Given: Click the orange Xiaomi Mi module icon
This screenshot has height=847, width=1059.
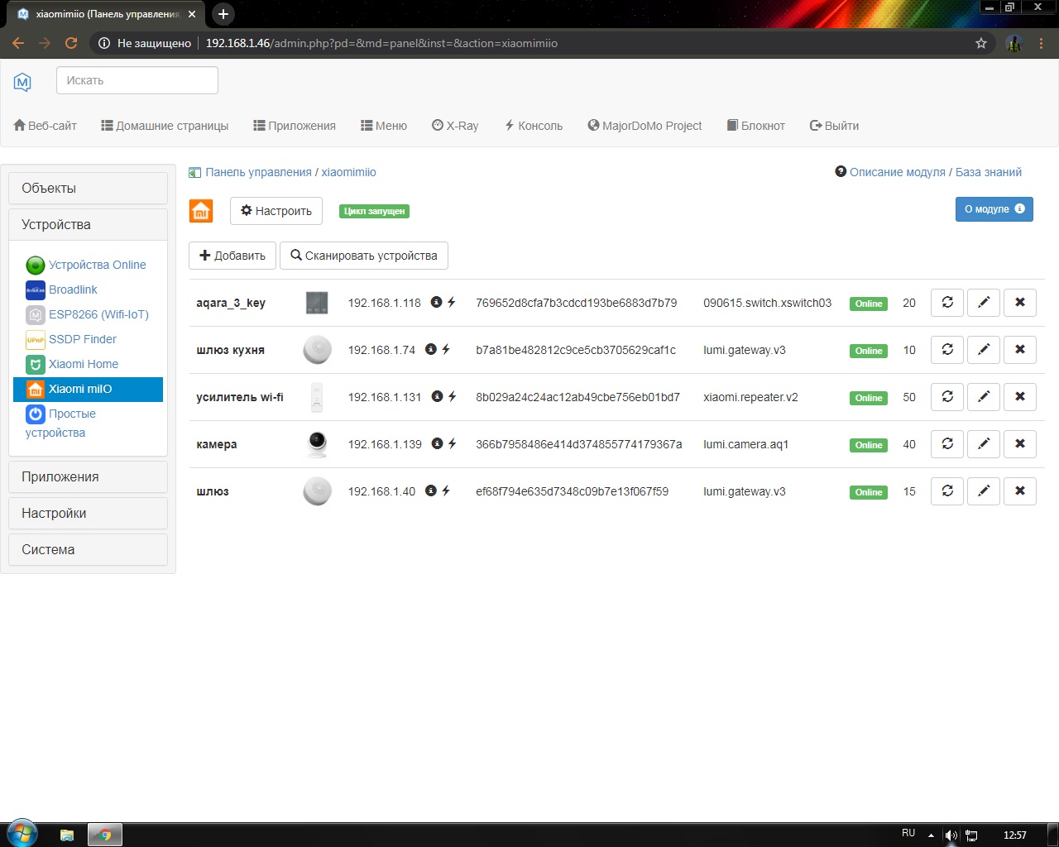Looking at the screenshot, I should tap(201, 211).
